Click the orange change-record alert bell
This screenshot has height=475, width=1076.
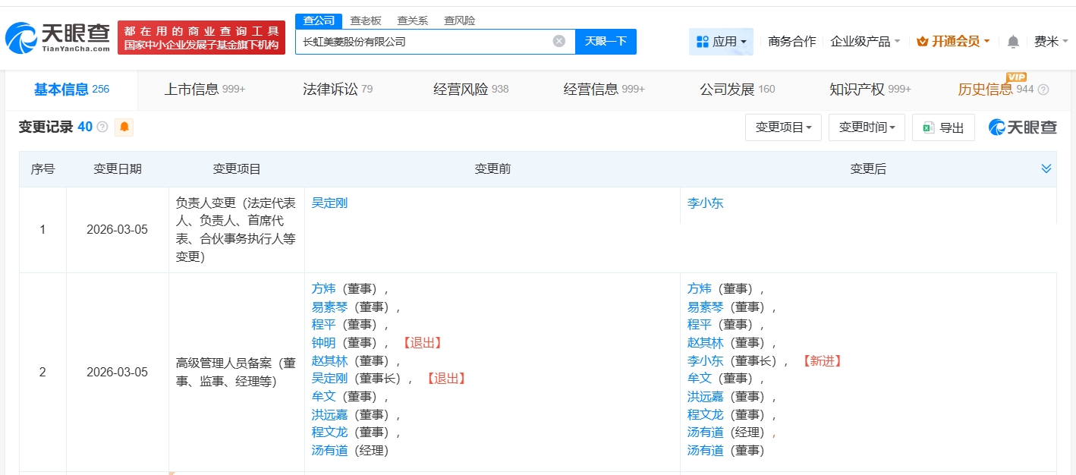click(x=124, y=127)
